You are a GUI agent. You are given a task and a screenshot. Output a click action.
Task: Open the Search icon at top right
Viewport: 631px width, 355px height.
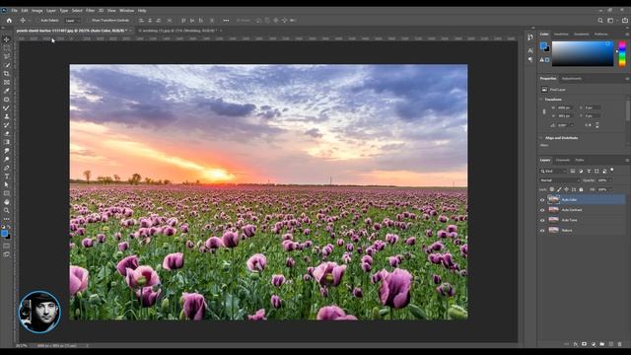click(x=600, y=20)
